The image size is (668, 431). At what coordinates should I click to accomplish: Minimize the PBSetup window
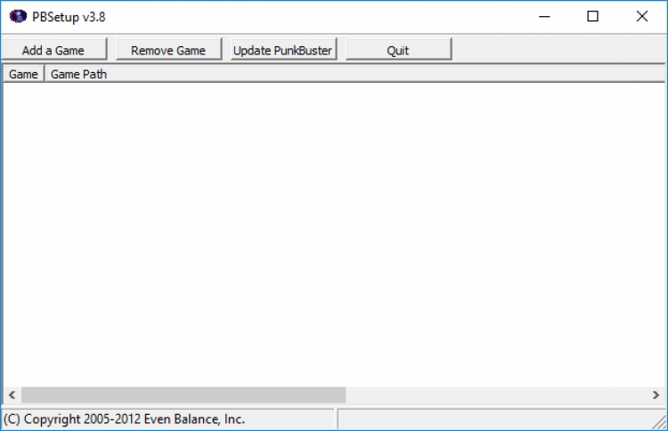[x=544, y=17]
